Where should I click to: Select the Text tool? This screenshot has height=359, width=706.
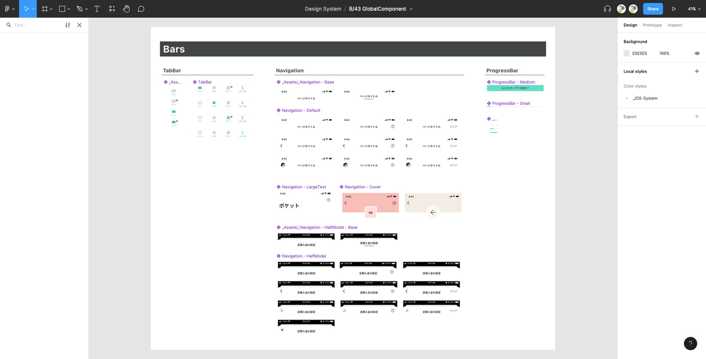click(96, 9)
